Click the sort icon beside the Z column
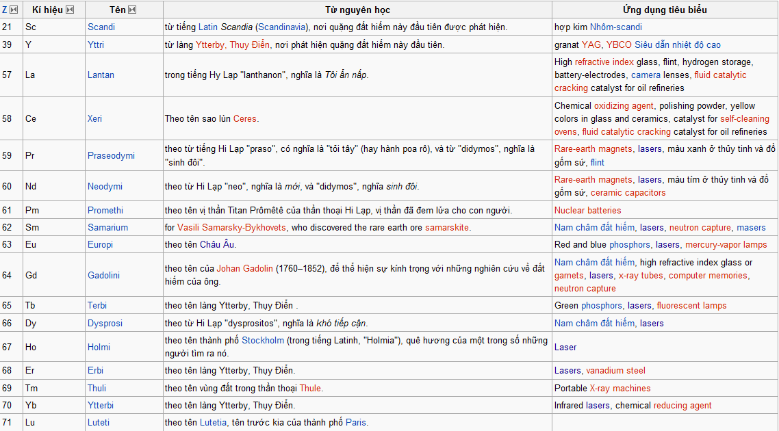 coord(14,10)
